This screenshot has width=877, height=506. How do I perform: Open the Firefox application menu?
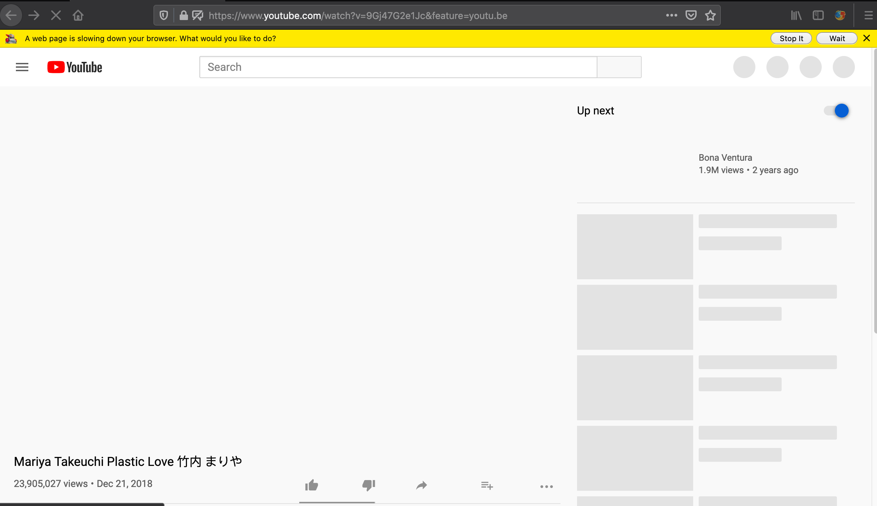pos(868,15)
